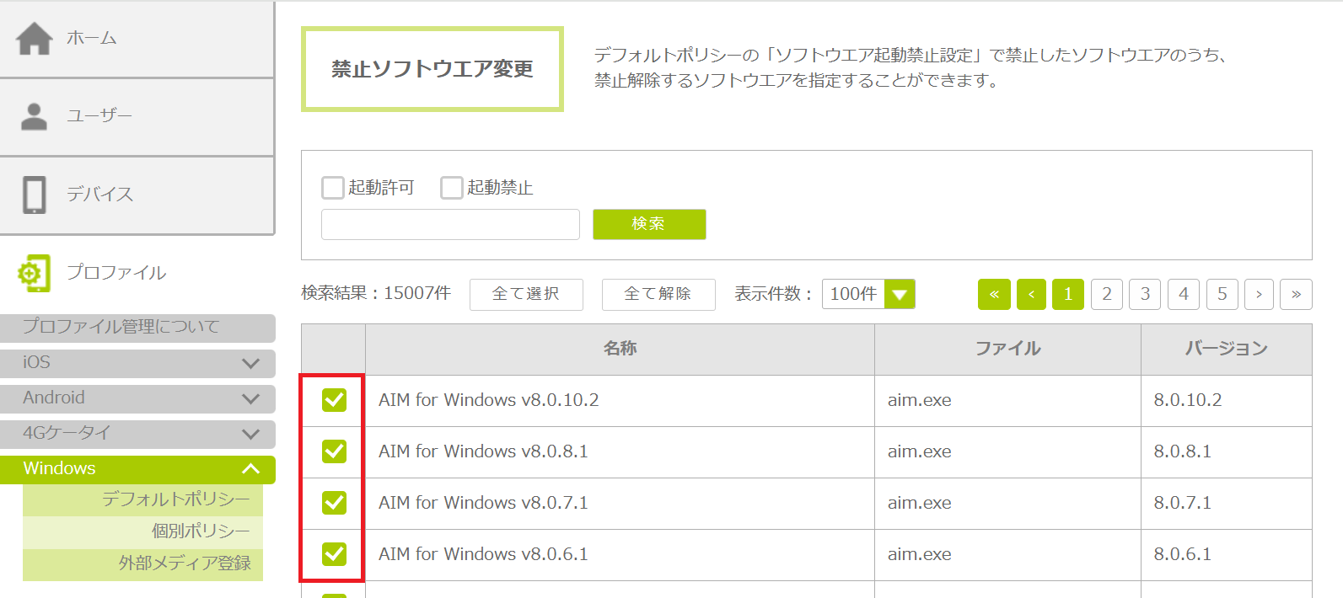Image resolution: width=1343 pixels, height=598 pixels.
Task: Click the Home house icon
Action: (35, 39)
